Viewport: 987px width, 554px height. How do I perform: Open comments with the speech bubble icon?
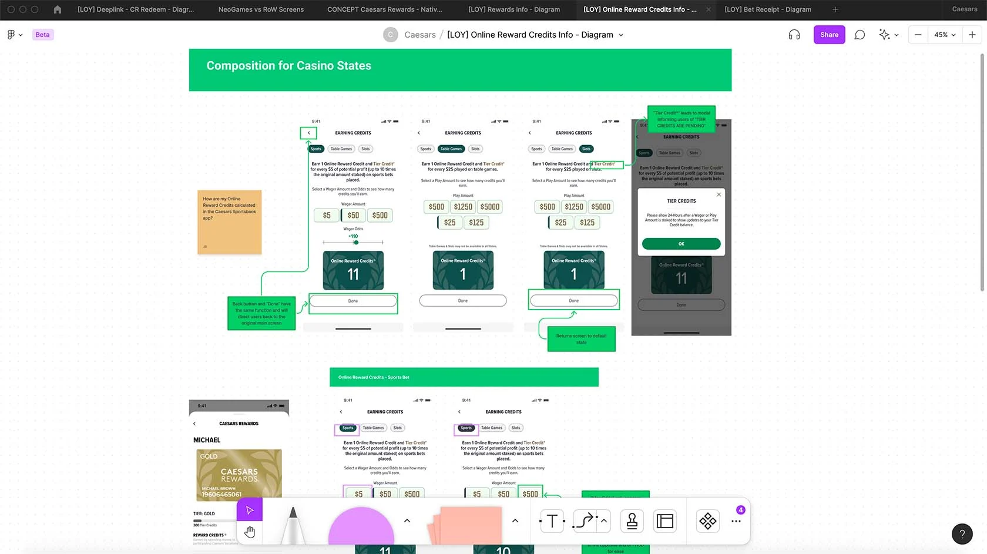[x=860, y=35]
